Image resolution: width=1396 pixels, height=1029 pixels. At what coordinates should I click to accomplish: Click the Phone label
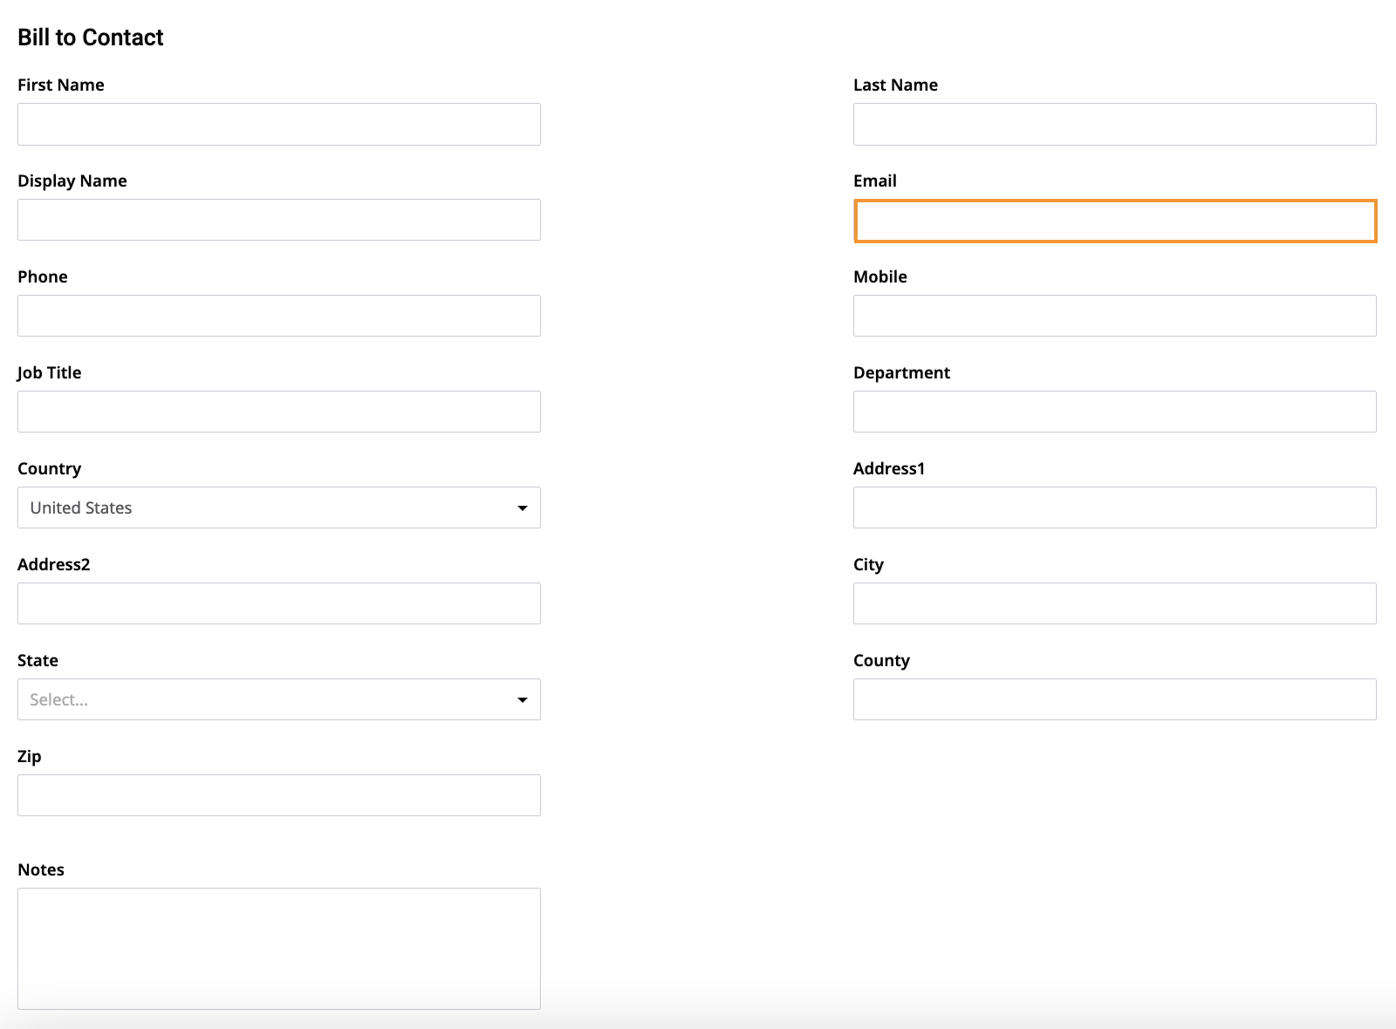click(43, 276)
